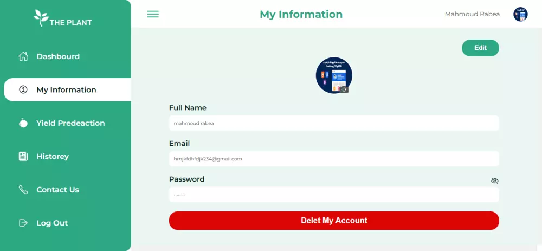The height and width of the screenshot is (251, 542).
Task: Open Yield Predeaction page
Action: pyautogui.click(x=70, y=123)
